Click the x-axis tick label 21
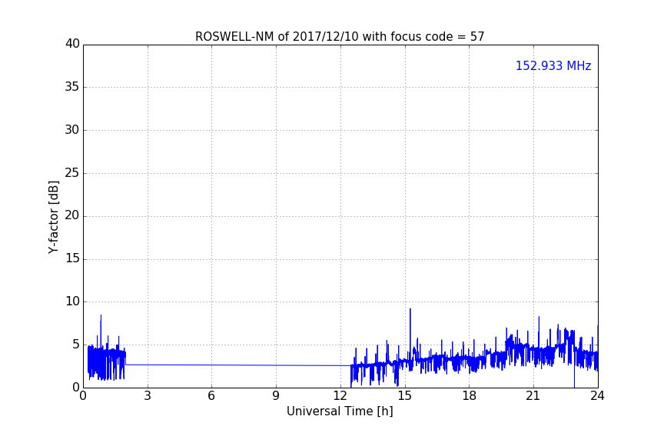This screenshot has width=664, height=443. click(x=533, y=396)
